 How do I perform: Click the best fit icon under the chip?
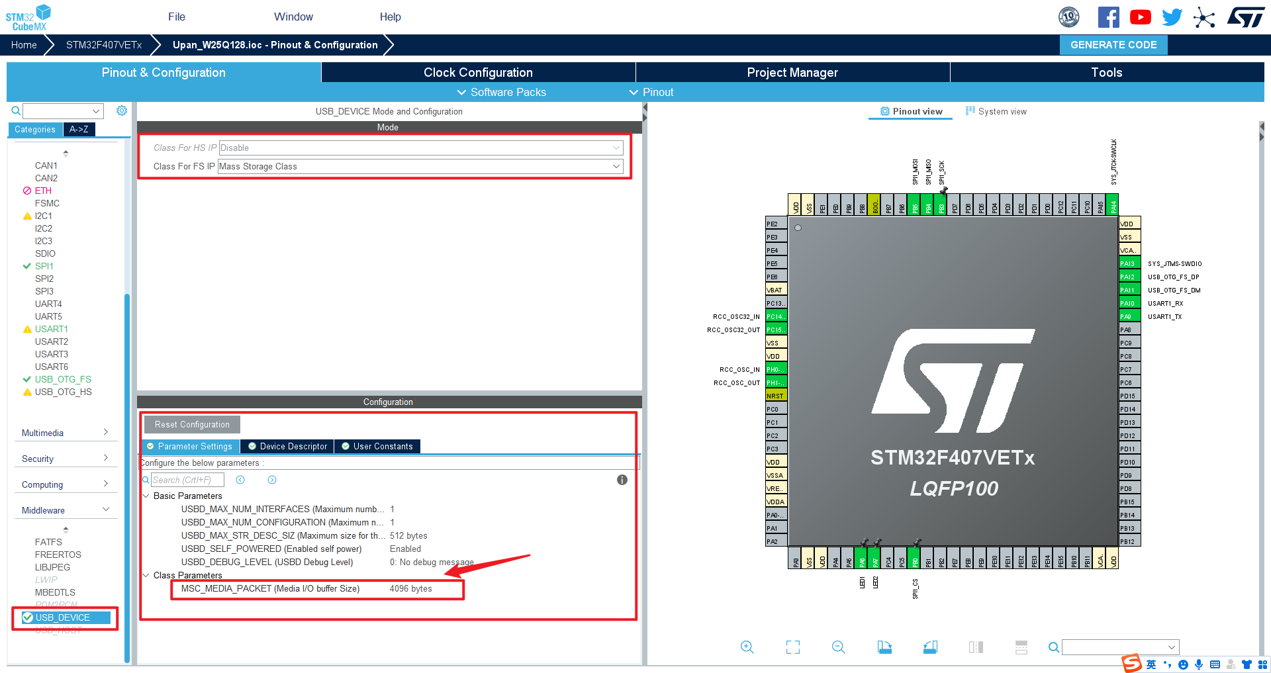(x=792, y=647)
